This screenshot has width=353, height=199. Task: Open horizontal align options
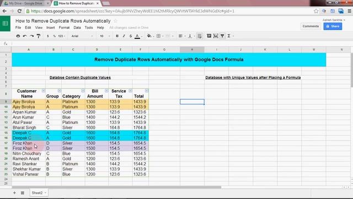(181, 36)
